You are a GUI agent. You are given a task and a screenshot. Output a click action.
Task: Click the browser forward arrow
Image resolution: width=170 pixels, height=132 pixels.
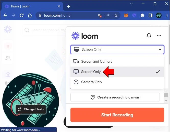(14, 16)
